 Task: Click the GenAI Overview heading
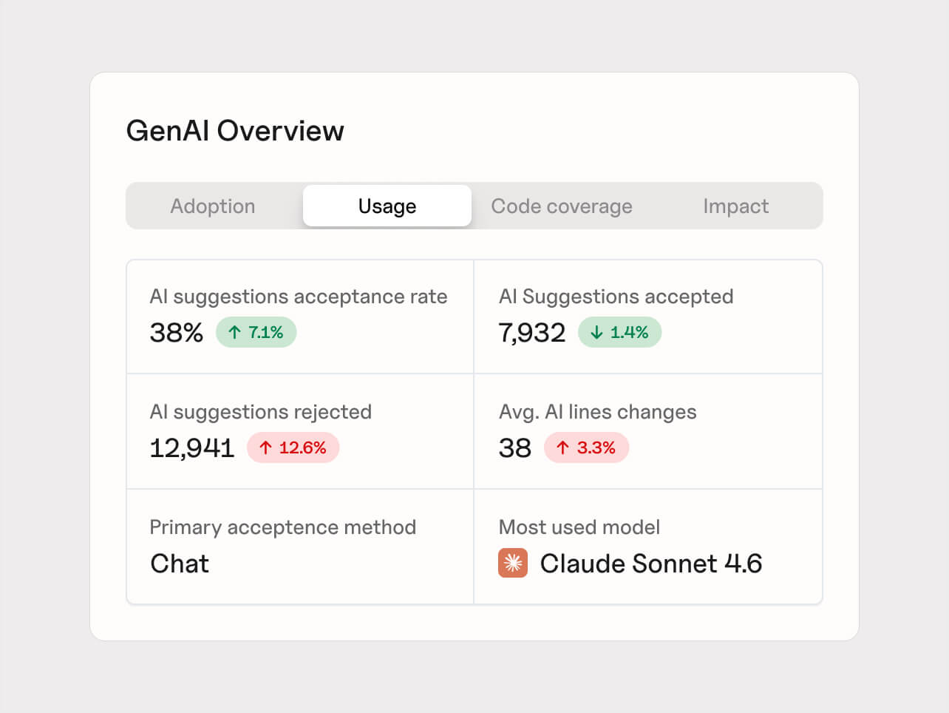click(235, 131)
